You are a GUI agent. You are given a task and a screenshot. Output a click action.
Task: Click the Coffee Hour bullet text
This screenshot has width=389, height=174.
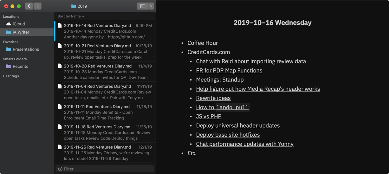[203, 43]
